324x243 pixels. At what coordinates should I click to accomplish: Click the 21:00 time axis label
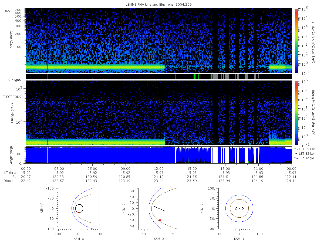pyautogui.click(x=258, y=168)
